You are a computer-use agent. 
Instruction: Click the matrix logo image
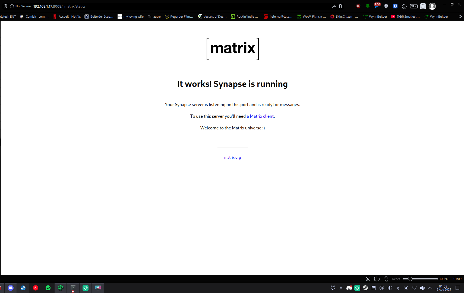pyautogui.click(x=233, y=49)
